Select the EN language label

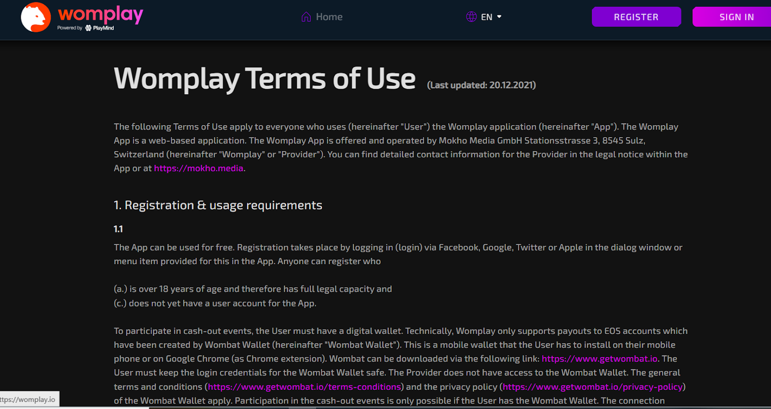487,17
